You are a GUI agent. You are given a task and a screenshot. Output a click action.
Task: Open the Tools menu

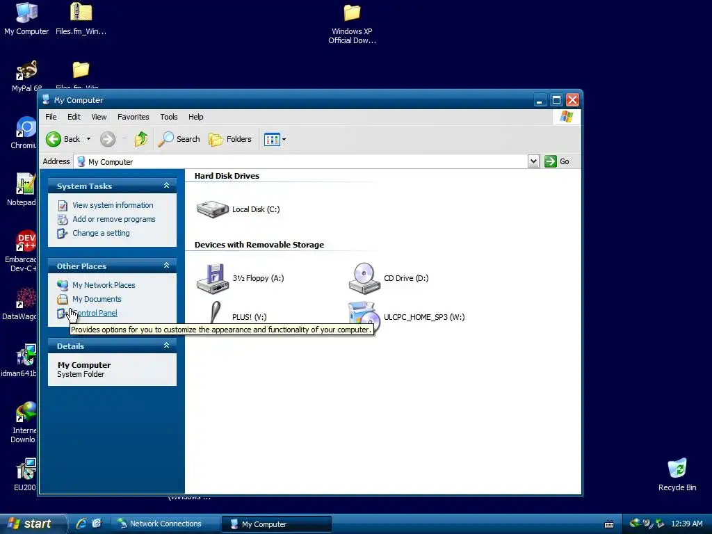click(x=169, y=117)
